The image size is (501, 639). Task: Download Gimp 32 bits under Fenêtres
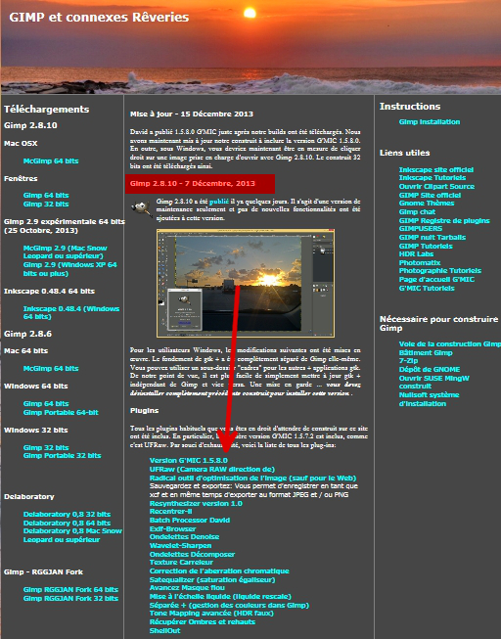(46, 205)
